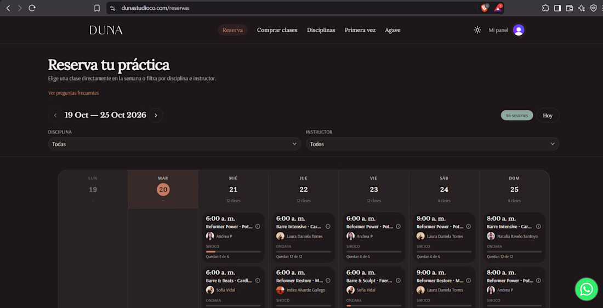
Task: Open the Brave shields icon in address bar
Action: 485,8
